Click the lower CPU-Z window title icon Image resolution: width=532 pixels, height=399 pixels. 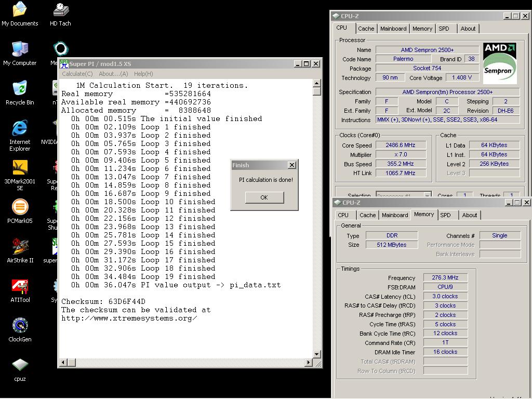coord(337,203)
